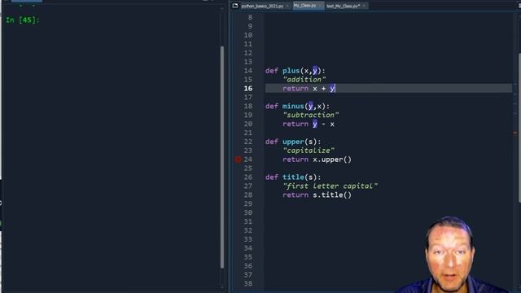The image size is (521, 293).
Task: Click the IPython console vertical scrollbar
Action: click(x=222, y=157)
